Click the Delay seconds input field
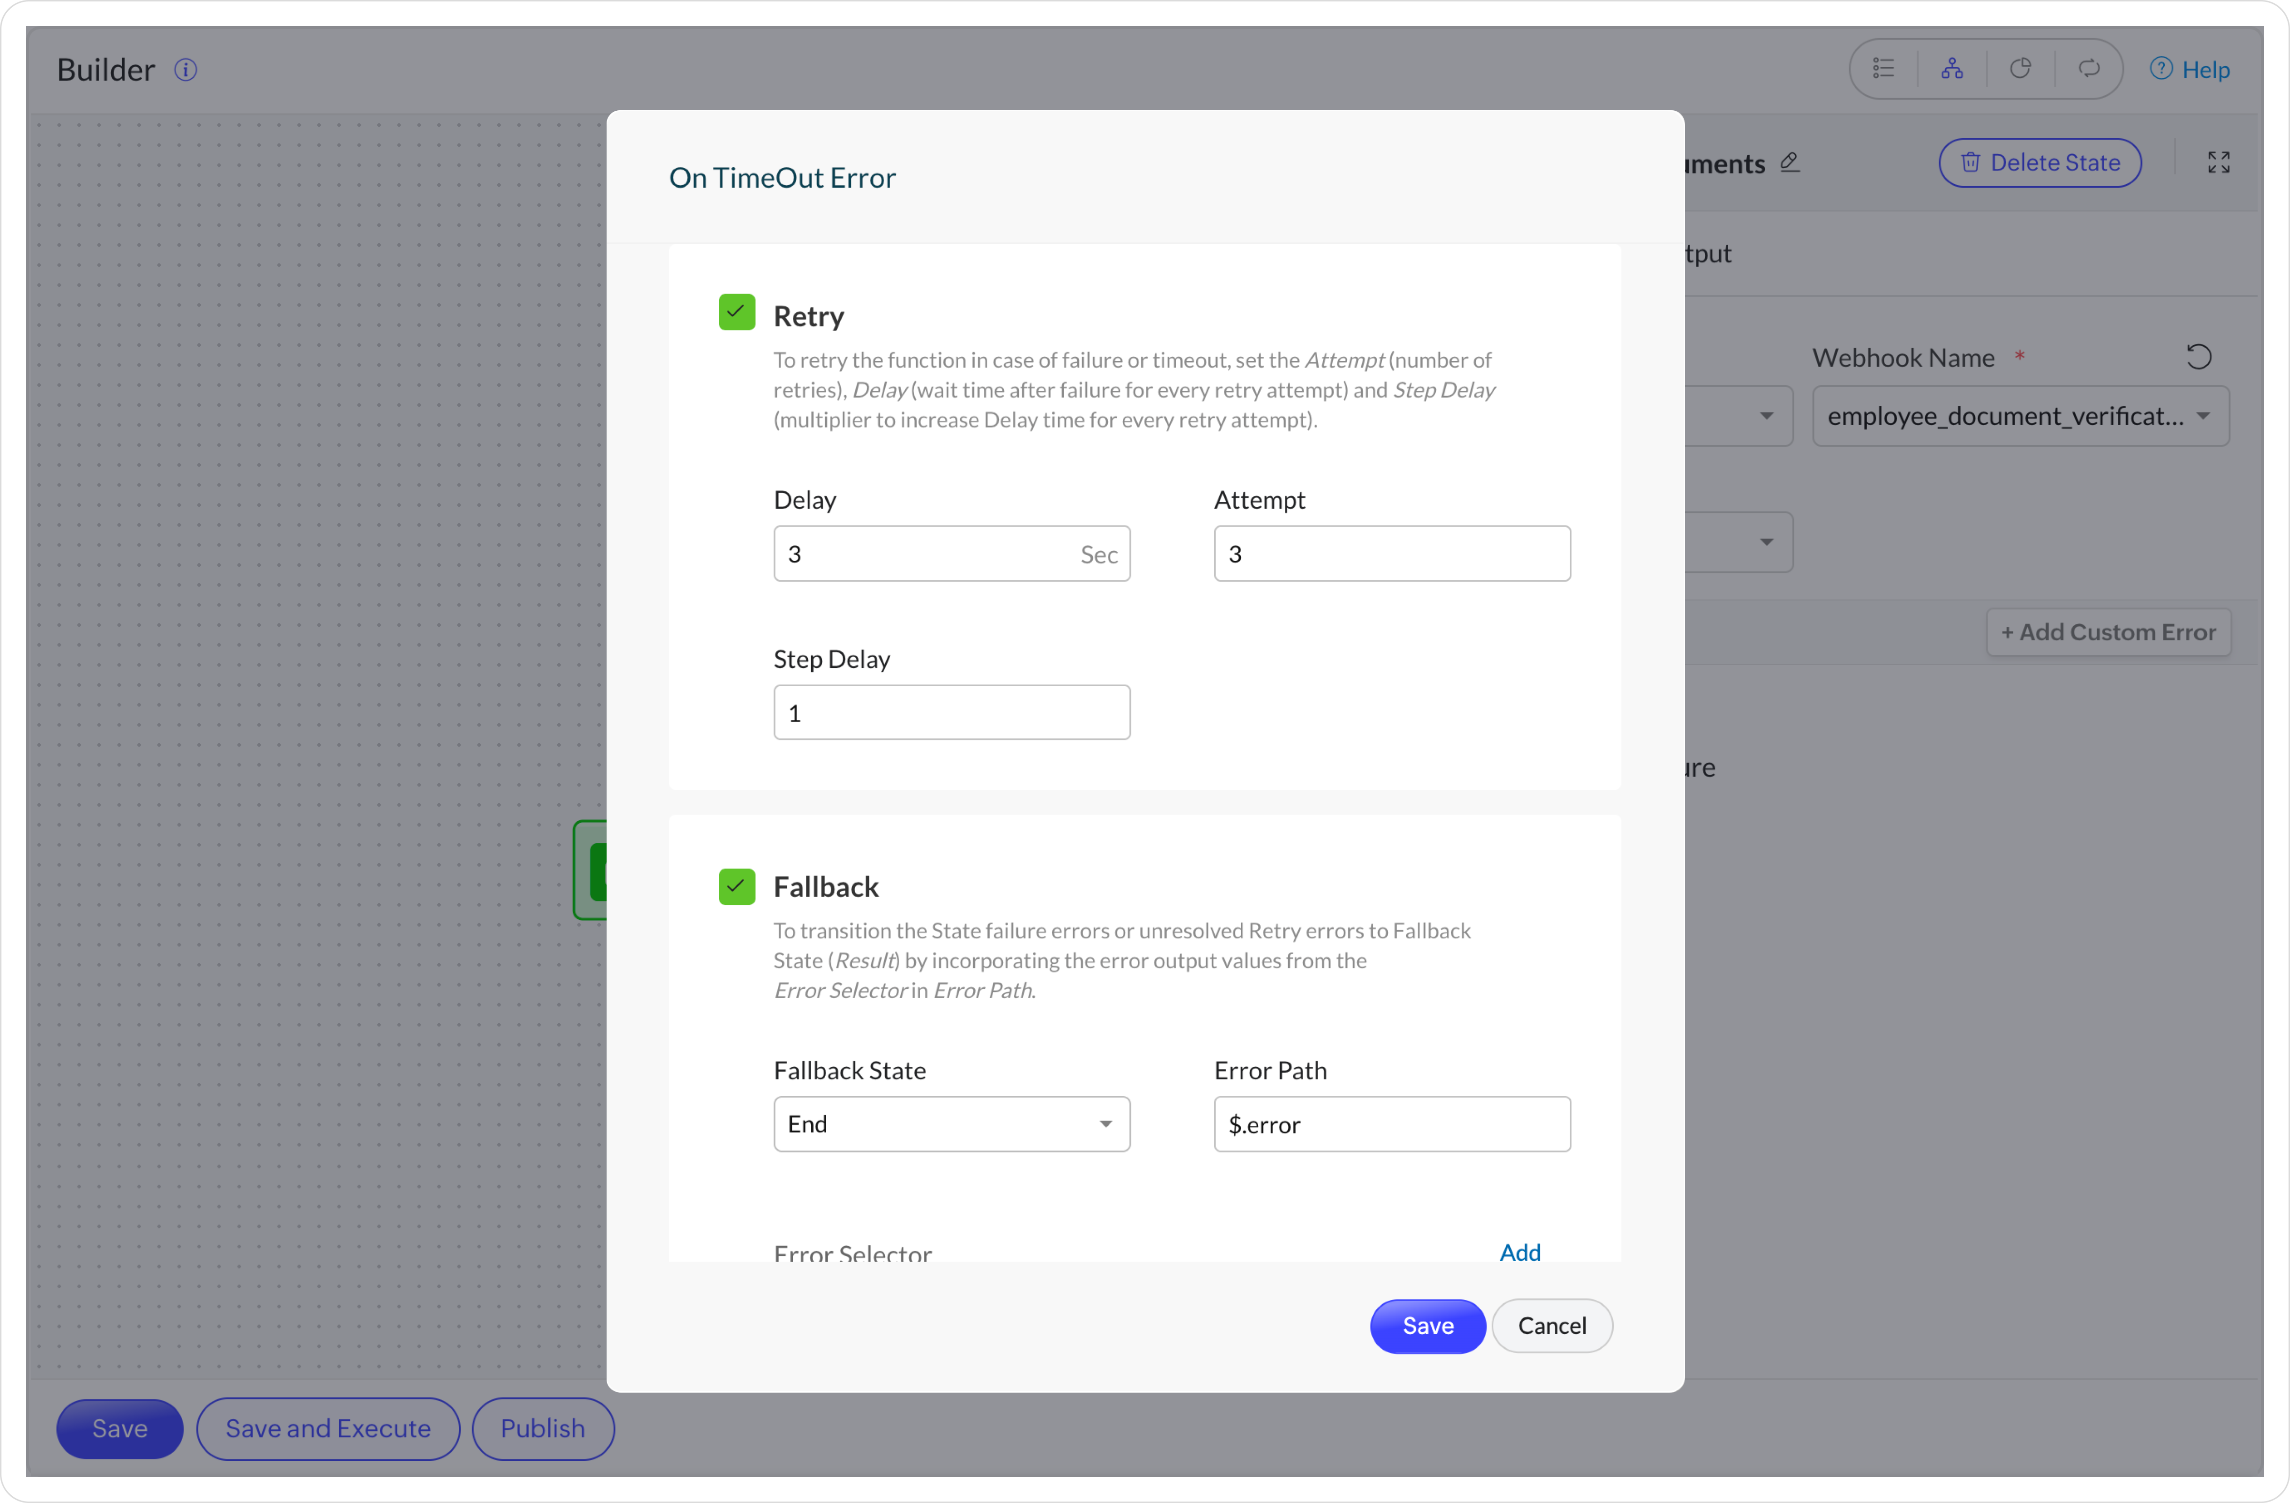This screenshot has width=2290, height=1503. coord(924,554)
